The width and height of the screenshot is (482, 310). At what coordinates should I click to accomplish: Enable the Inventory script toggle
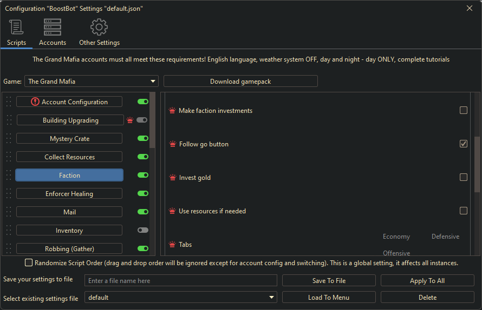coord(142,230)
